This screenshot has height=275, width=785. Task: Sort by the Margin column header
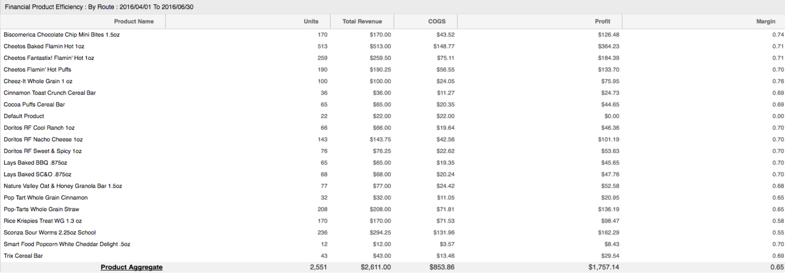tap(766, 21)
